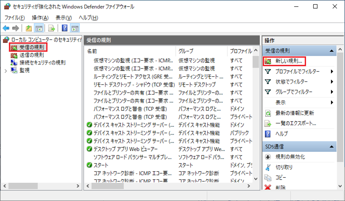Click the rules list scroll up arrow
345x201 pixels.
coord(255,50)
